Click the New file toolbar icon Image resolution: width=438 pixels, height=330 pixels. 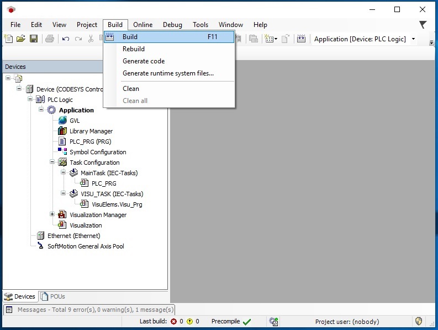pos(9,39)
